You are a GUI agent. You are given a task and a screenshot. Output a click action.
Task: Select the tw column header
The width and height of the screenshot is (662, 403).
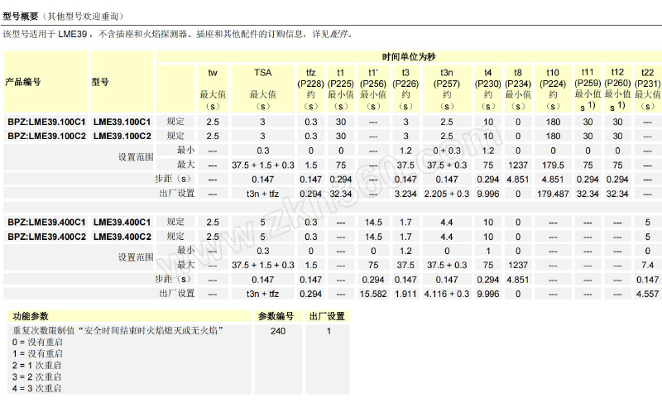coord(213,89)
